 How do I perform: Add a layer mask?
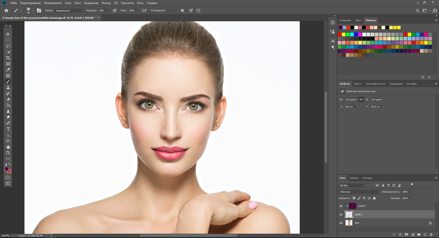click(406, 234)
